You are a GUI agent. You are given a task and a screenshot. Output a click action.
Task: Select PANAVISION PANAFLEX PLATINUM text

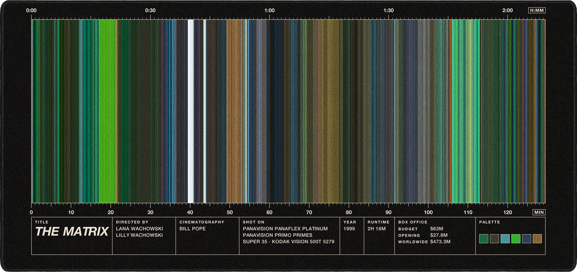[x=285, y=228]
